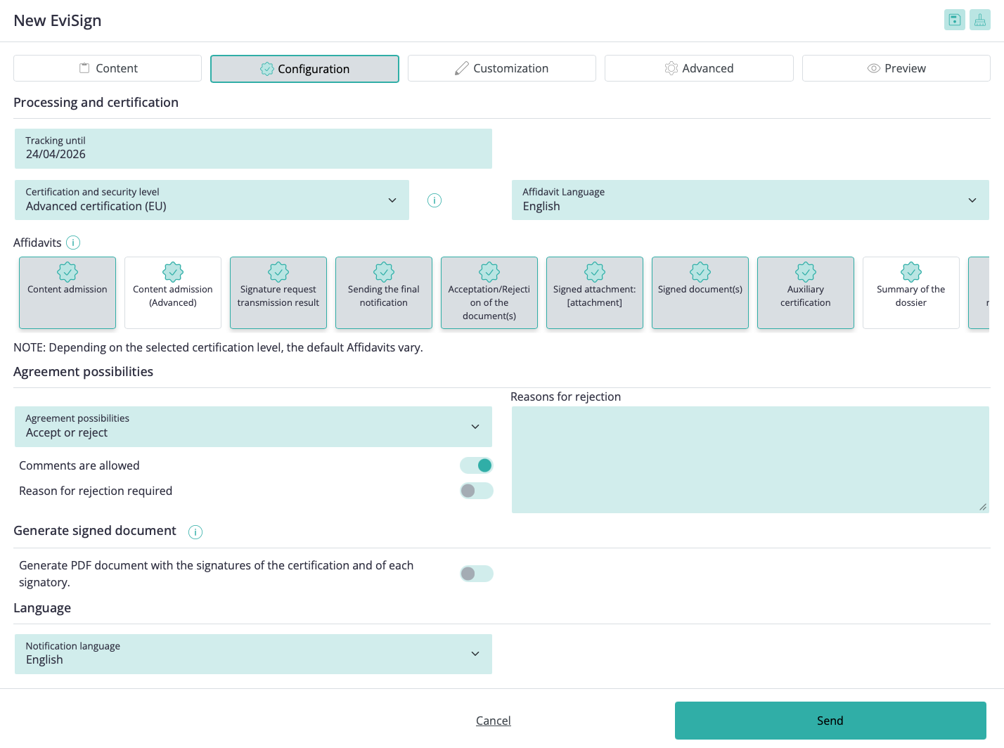1004x748 pixels.
Task: Click info icon beside certification level
Action: click(x=435, y=200)
